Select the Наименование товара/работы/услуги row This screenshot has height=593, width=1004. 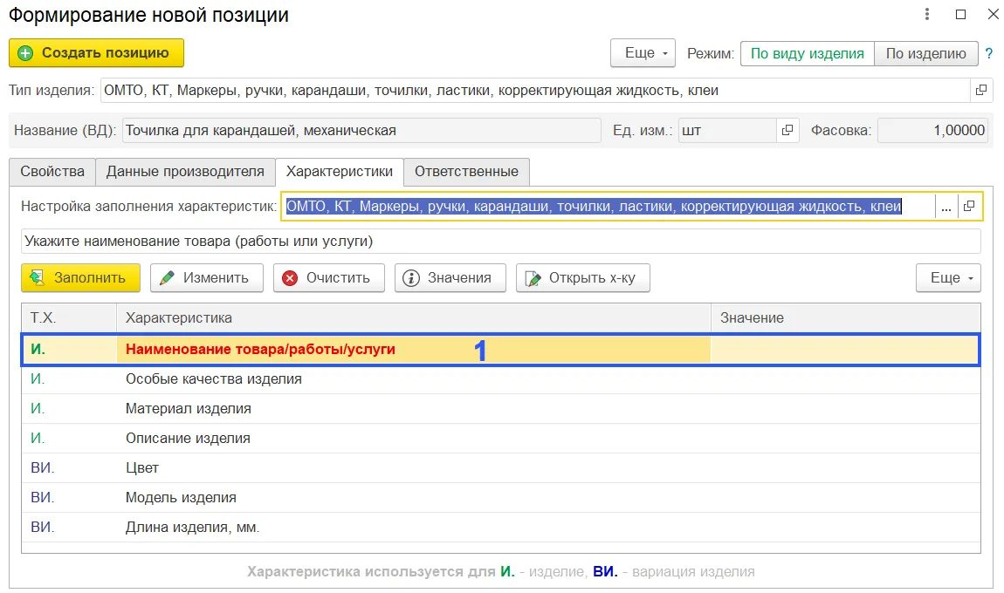coord(501,350)
